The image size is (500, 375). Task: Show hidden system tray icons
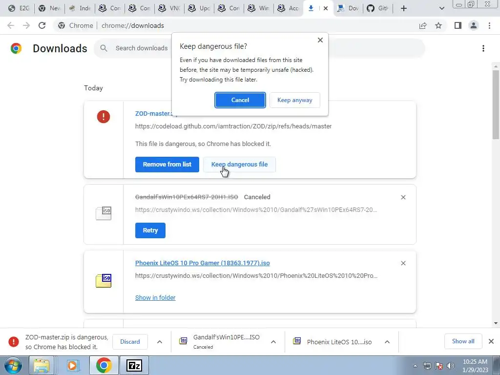pyautogui.click(x=415, y=366)
